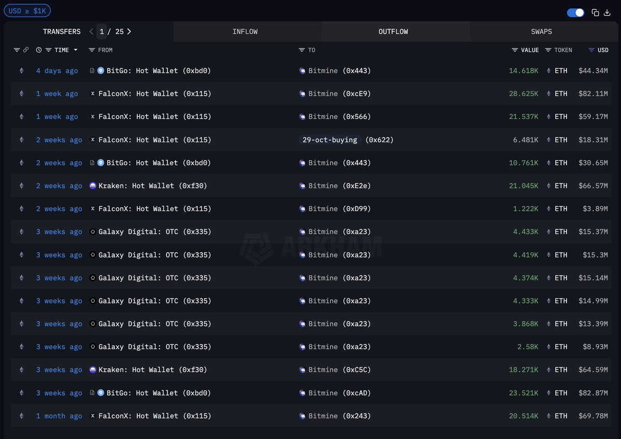Open Kraken Hot Wallet in $66.57M row
The width and height of the screenshot is (621, 439).
click(x=153, y=186)
